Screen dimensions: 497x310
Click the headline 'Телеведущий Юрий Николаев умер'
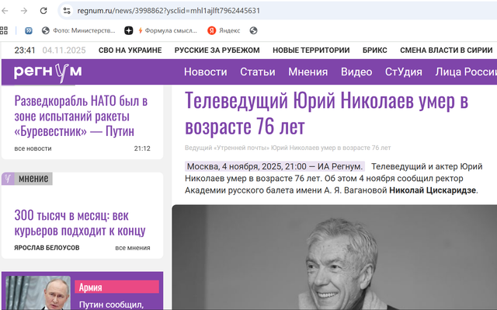[x=326, y=113]
